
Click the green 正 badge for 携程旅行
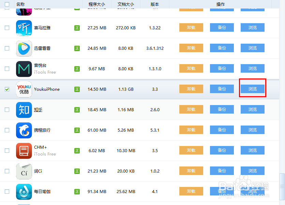coord(77,130)
